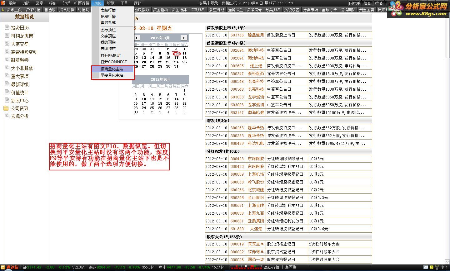Open the 资讯 menu

coord(111,3)
